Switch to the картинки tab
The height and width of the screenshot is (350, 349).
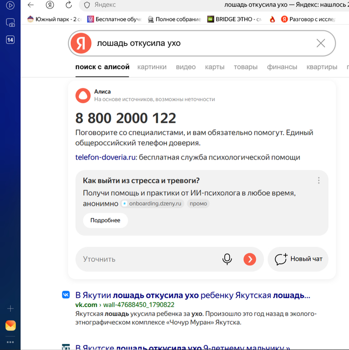coord(152,67)
